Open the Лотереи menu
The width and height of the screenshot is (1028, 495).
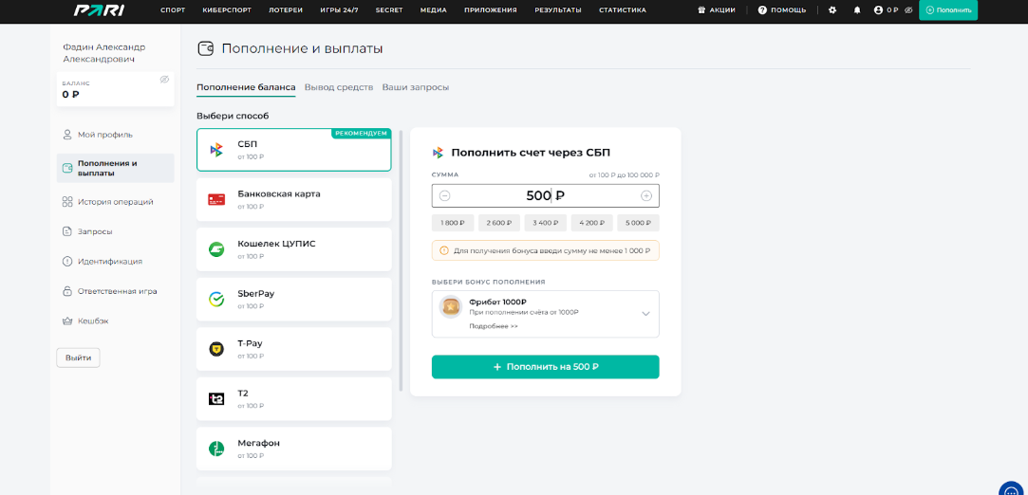pyautogui.click(x=285, y=9)
